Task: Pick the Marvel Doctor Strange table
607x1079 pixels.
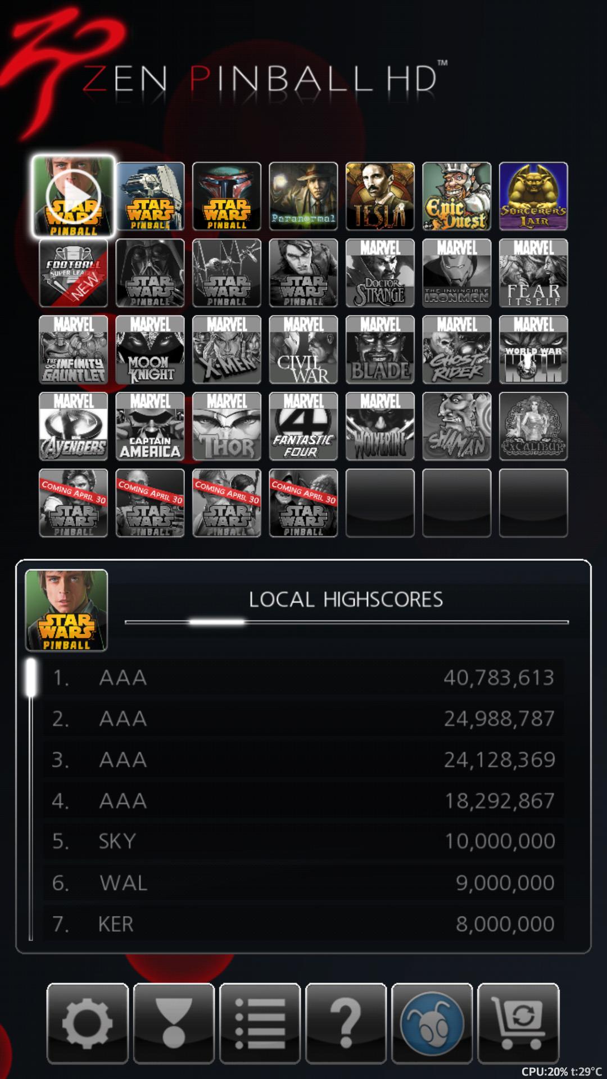Action: 380,273
